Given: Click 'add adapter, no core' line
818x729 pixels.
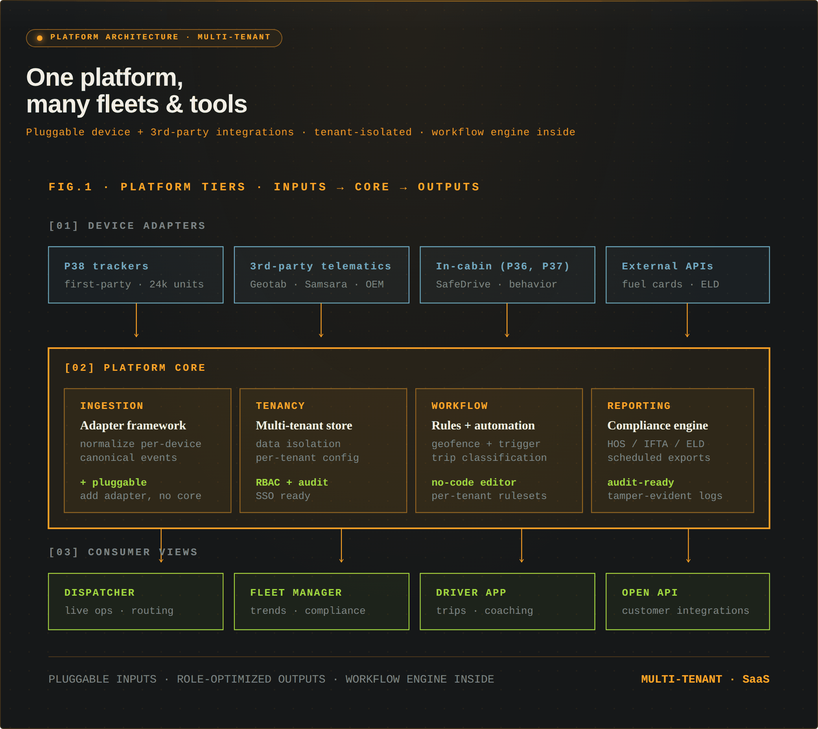Looking at the screenshot, I should (141, 496).
